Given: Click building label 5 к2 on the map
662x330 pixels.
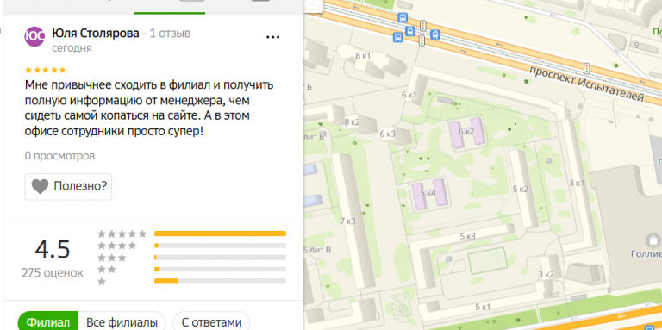Looking at the screenshot, I should (x=521, y=189).
